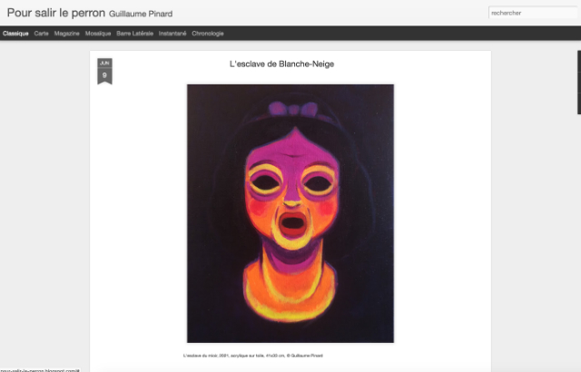
Task: Switch to the Classique view
Action: [15, 34]
